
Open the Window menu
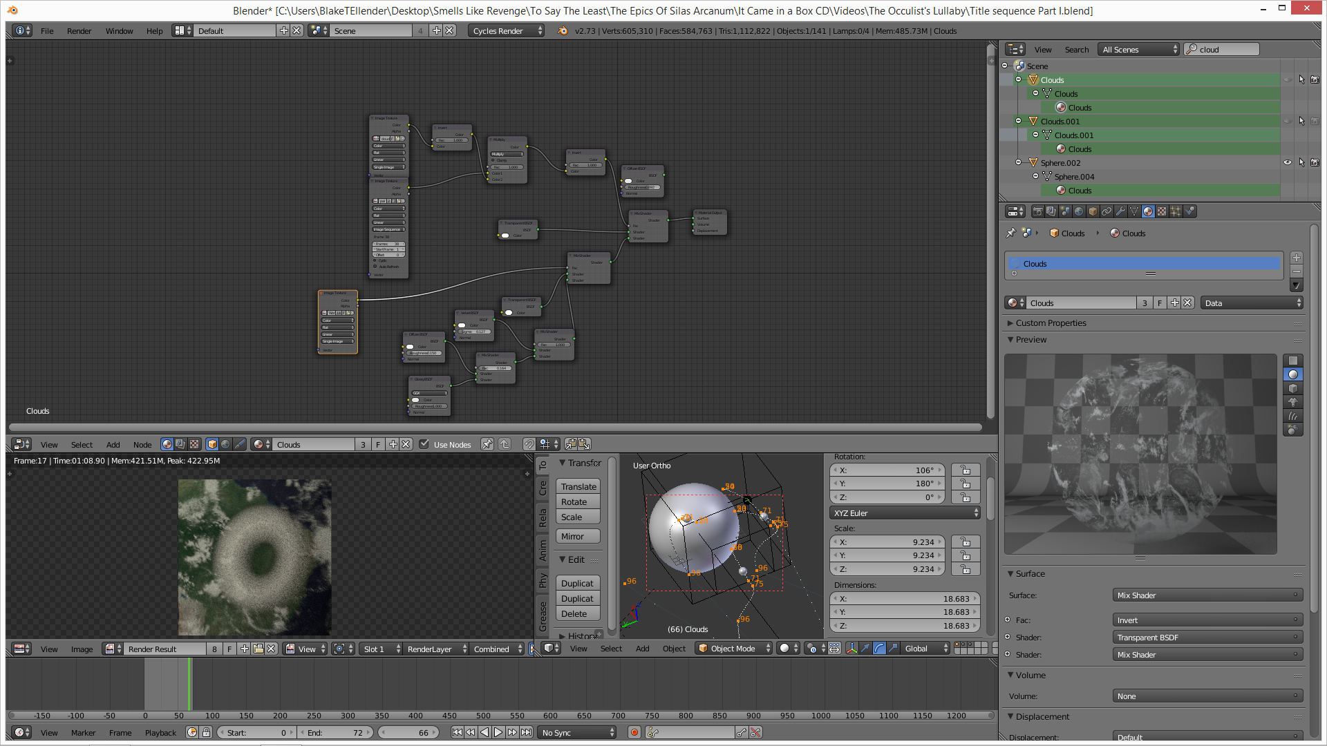pyautogui.click(x=119, y=30)
